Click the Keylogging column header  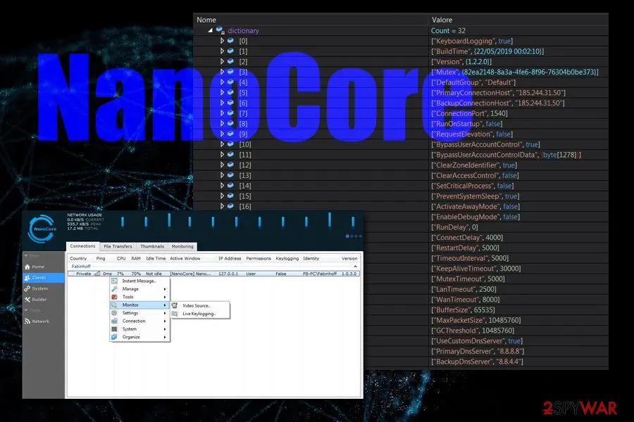pyautogui.click(x=287, y=258)
